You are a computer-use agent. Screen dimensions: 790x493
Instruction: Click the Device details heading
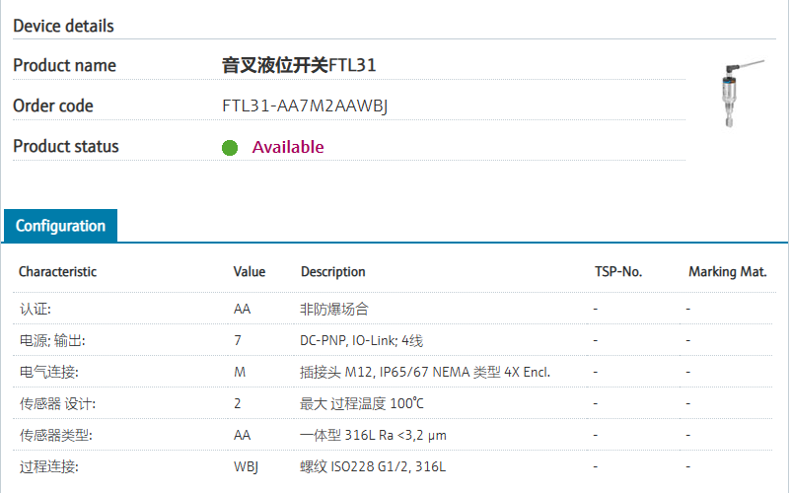click(63, 26)
